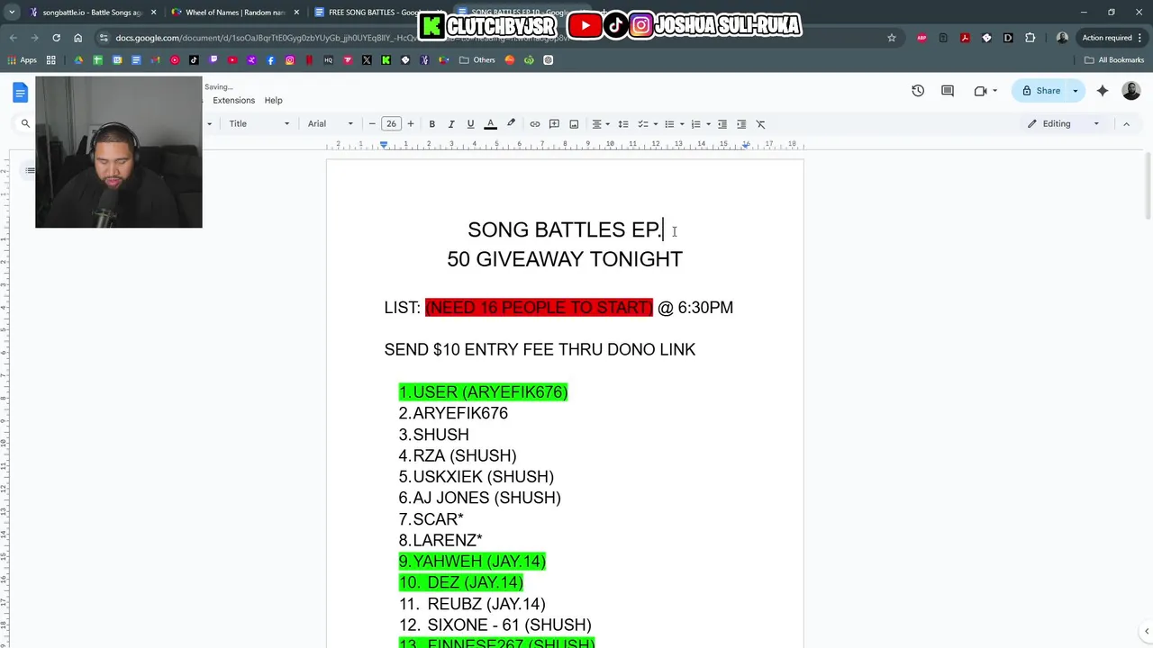
Task: Open the highlight color pen tool
Action: (511, 123)
